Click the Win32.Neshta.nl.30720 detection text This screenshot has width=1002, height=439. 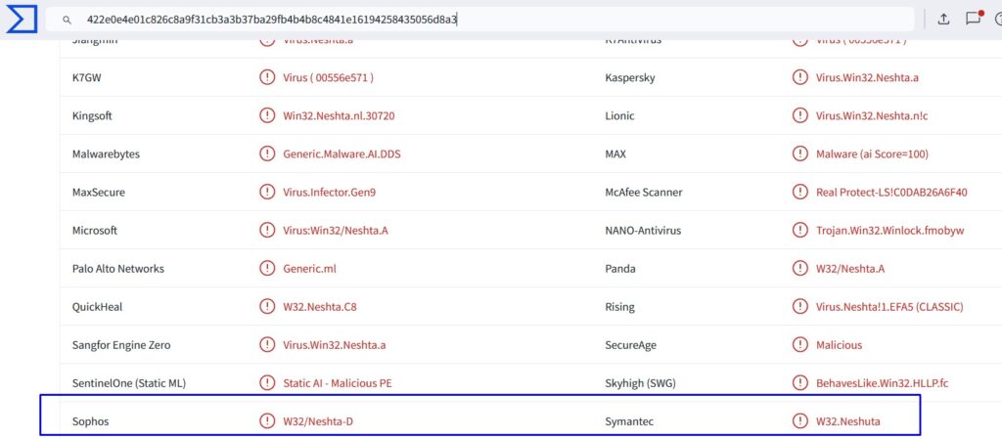pyautogui.click(x=339, y=116)
